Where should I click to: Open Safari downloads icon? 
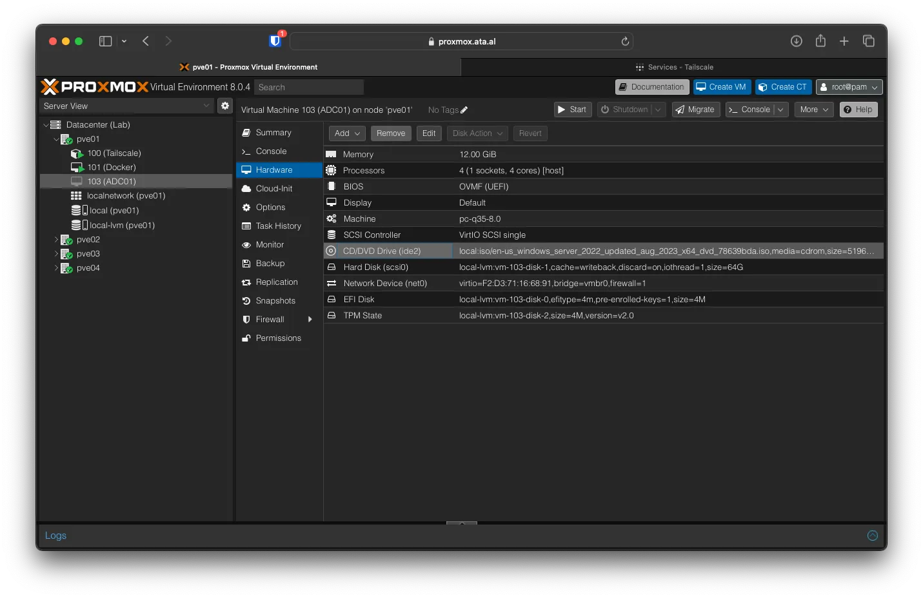click(x=797, y=41)
